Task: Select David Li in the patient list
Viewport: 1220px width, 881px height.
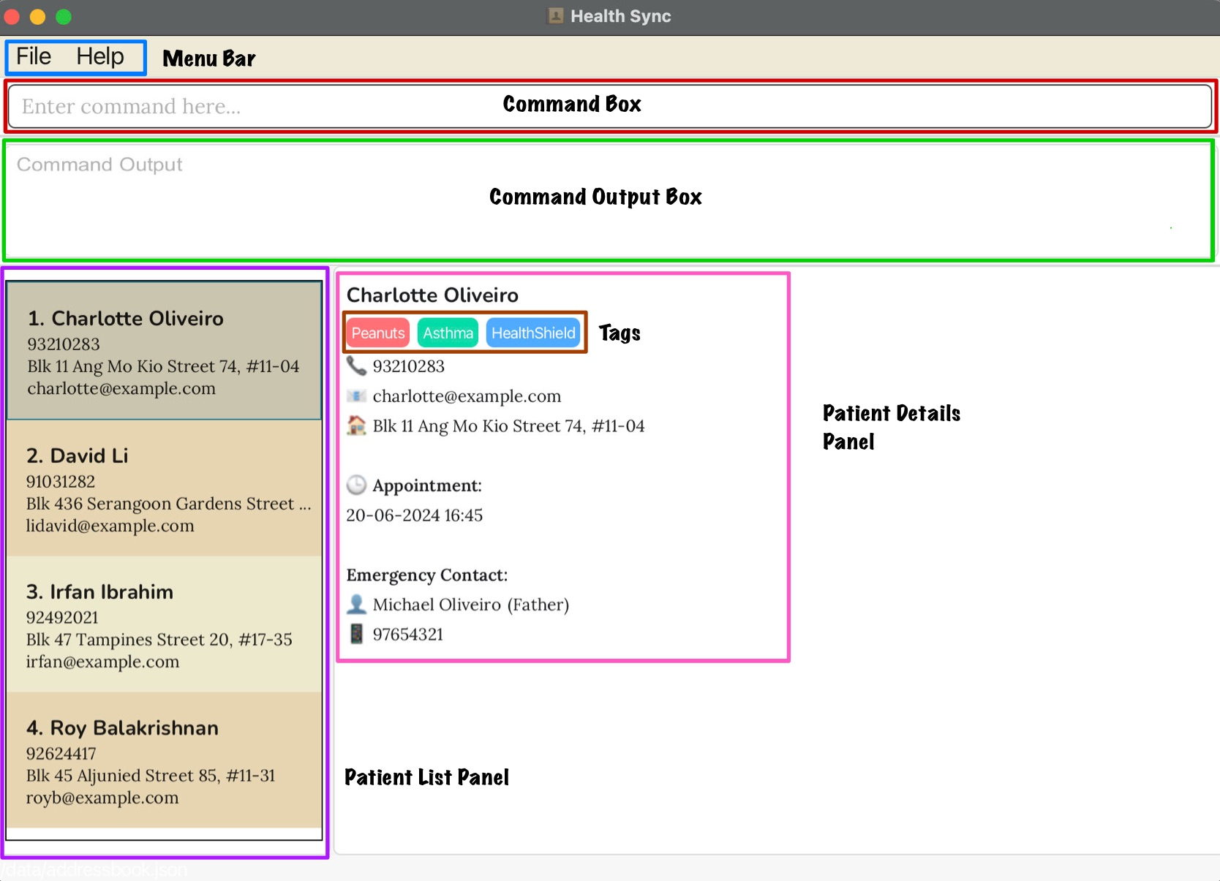Action: 164,489
